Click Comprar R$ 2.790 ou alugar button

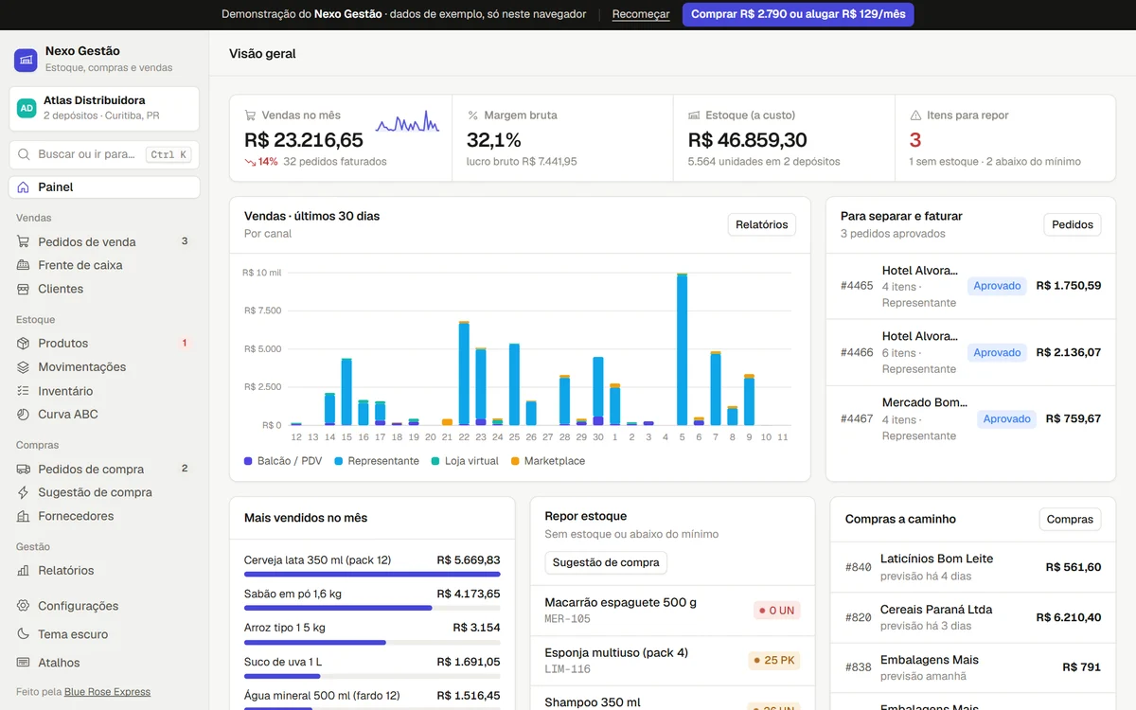[798, 14]
